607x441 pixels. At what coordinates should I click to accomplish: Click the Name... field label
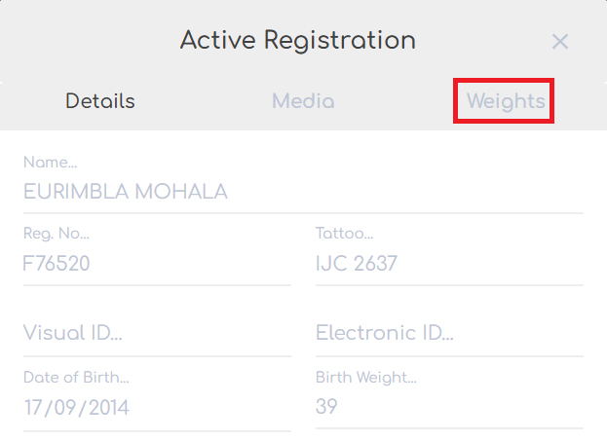pos(51,162)
